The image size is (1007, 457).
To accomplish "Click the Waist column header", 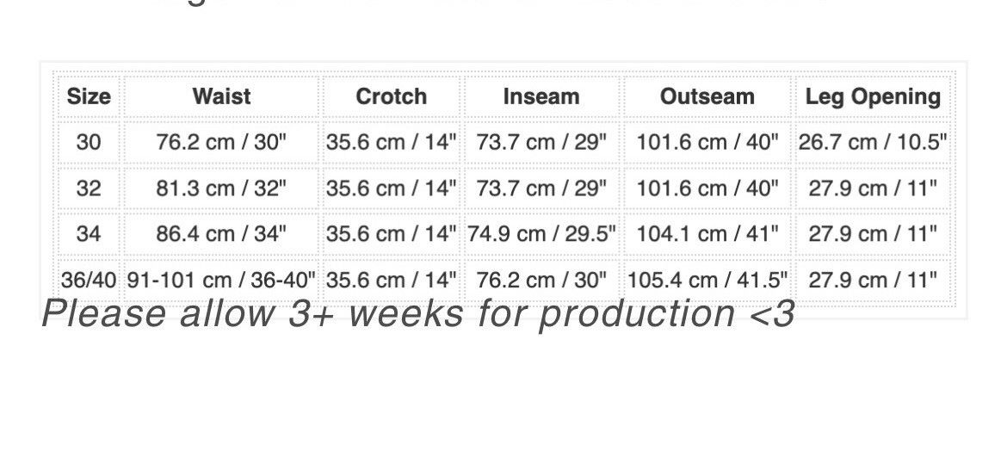I will [221, 96].
